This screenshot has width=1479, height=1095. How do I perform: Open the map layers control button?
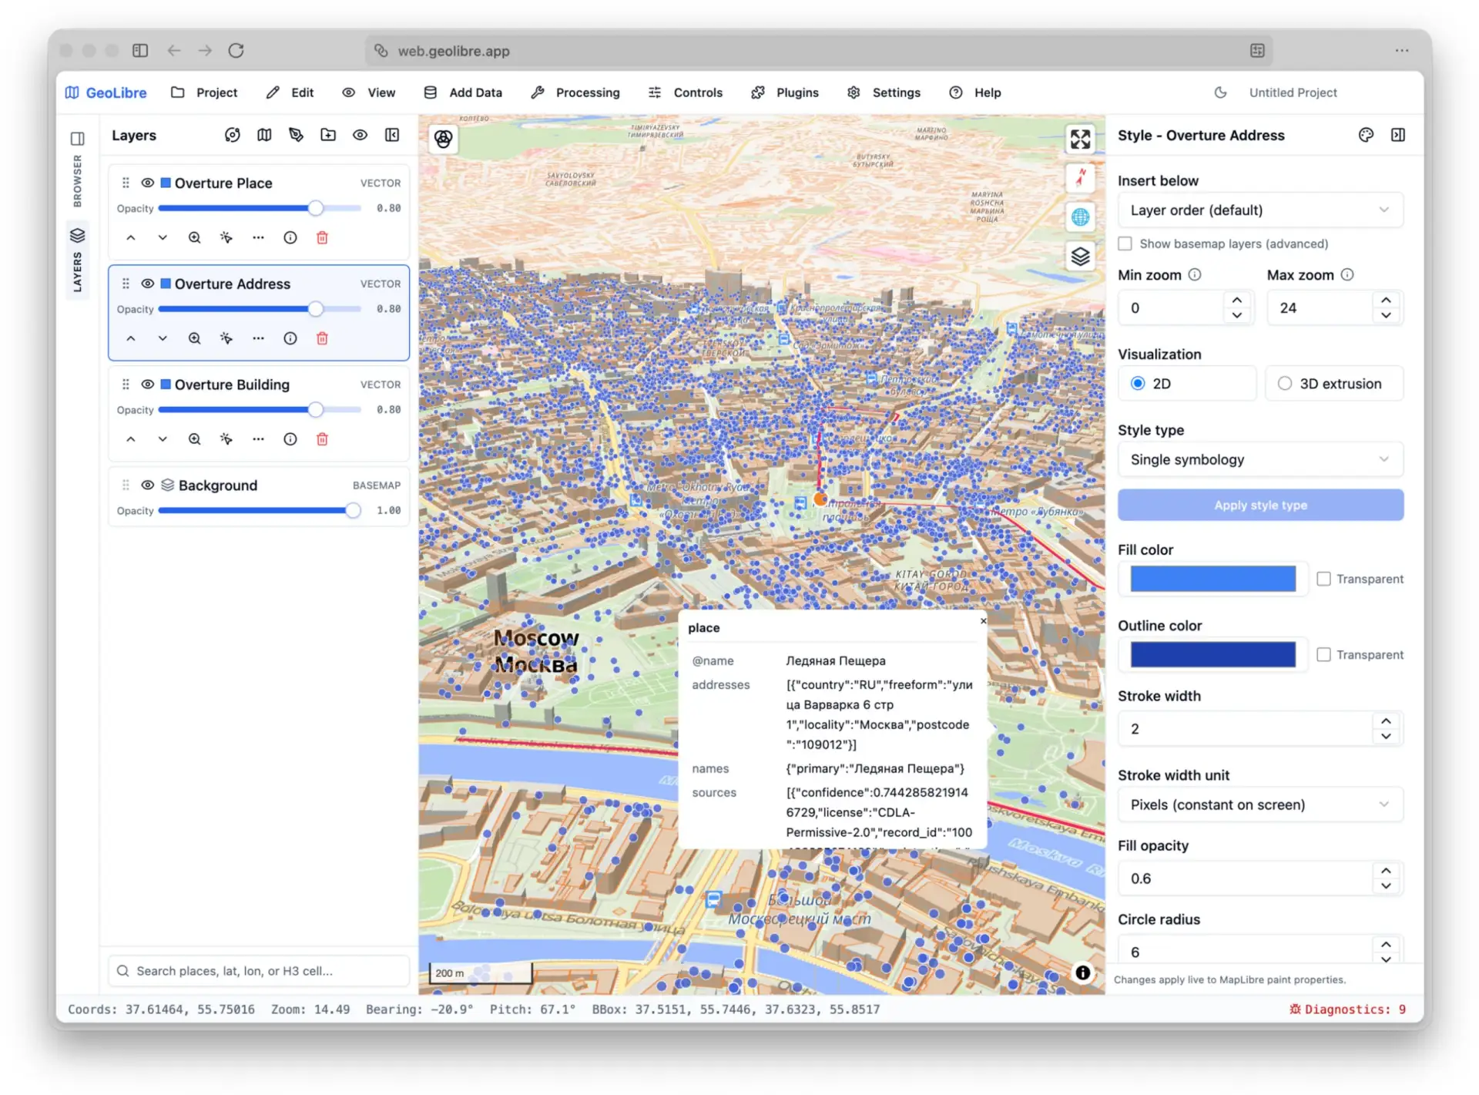click(1080, 257)
